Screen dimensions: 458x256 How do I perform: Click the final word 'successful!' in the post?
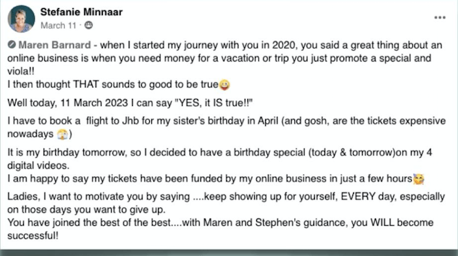33,236
